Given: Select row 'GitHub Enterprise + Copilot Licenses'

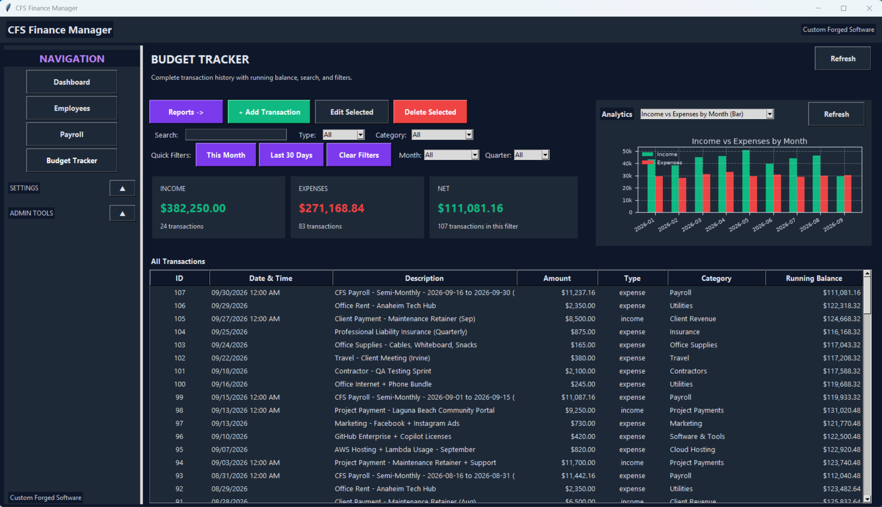Looking at the screenshot, I should [x=506, y=436].
